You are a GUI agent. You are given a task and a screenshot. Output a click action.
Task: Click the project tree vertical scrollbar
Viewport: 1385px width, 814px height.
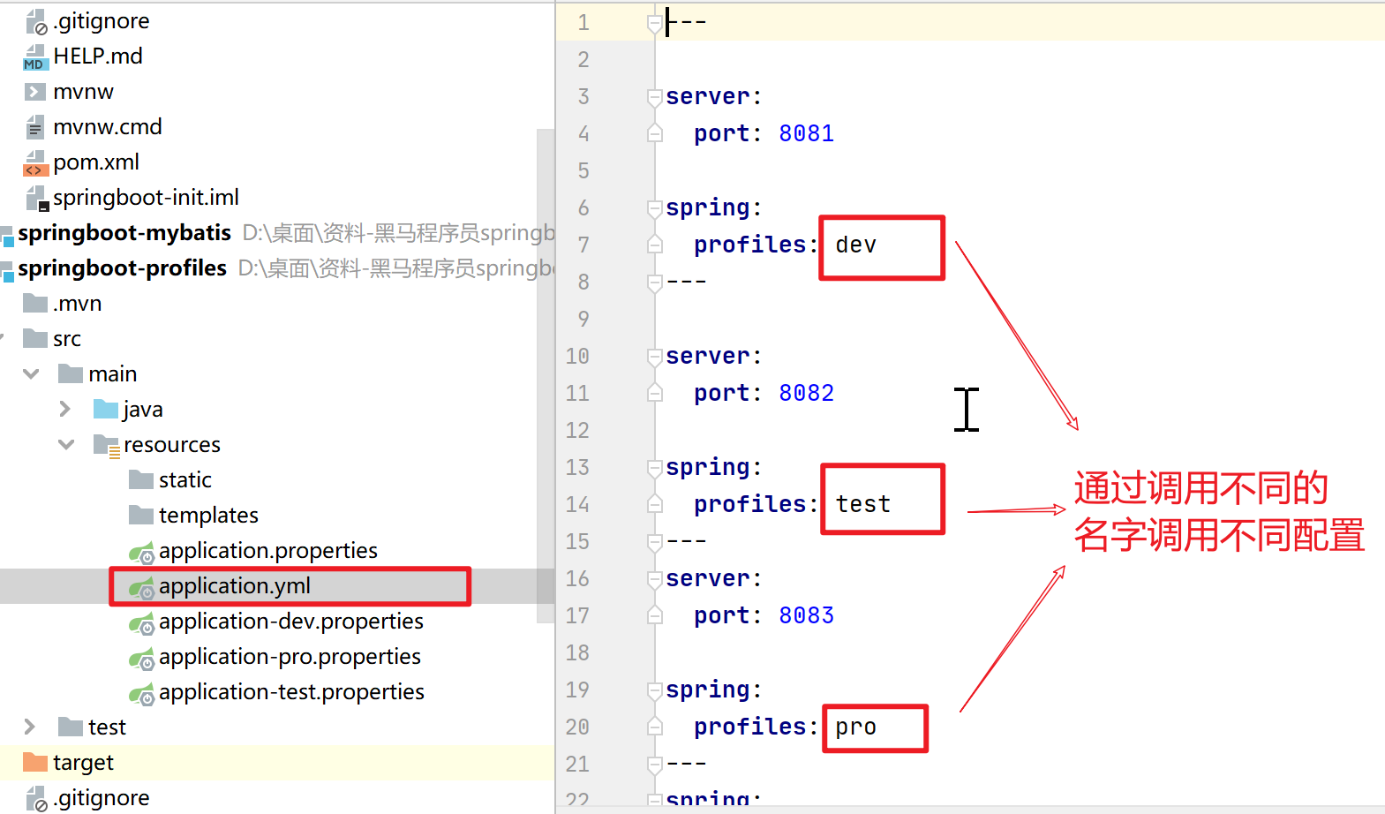546,375
